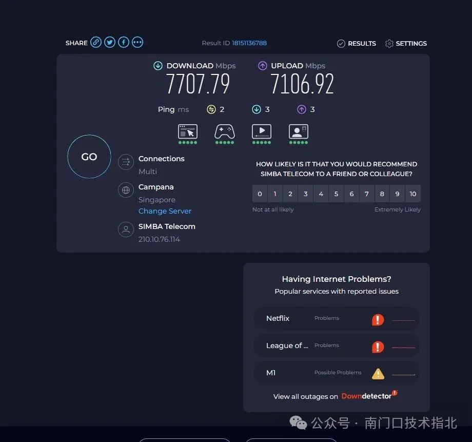Click the Campana server globe icon
Viewport: 472px width, 442px height.
(x=126, y=190)
